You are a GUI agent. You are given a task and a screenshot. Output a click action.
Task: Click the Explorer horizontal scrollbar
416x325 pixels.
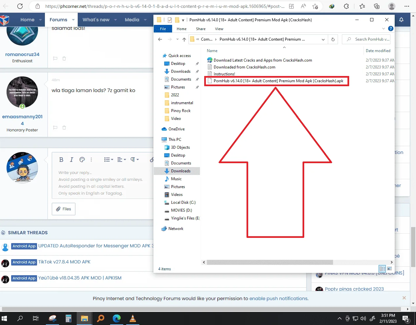coord(270,262)
